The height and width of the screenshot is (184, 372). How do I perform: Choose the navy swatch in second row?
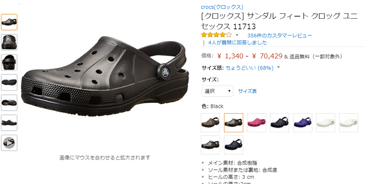233,145
